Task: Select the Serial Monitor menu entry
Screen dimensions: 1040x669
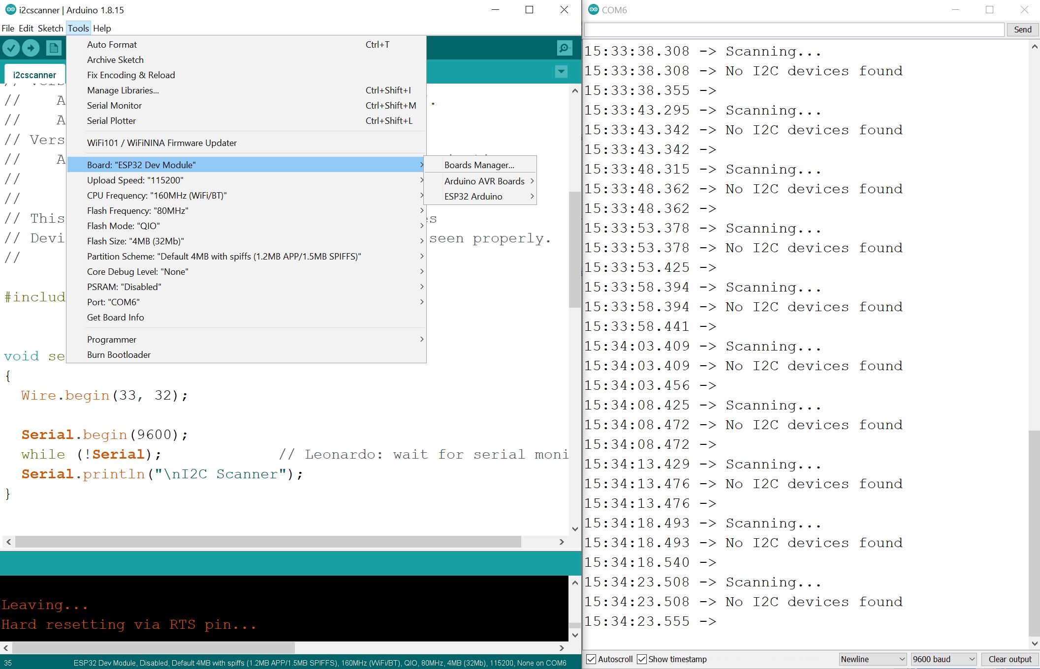Action: (x=246, y=106)
